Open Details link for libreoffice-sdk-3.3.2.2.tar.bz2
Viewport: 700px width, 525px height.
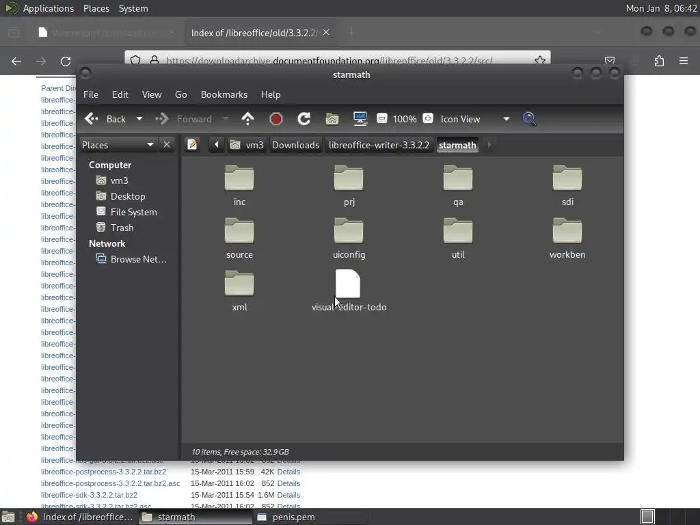(288, 495)
